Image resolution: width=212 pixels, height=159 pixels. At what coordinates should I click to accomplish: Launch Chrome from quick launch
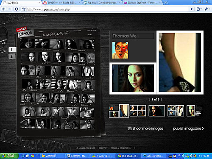[x=33, y=156]
